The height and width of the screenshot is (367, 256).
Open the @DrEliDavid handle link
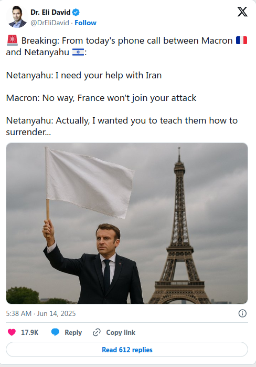(50, 23)
